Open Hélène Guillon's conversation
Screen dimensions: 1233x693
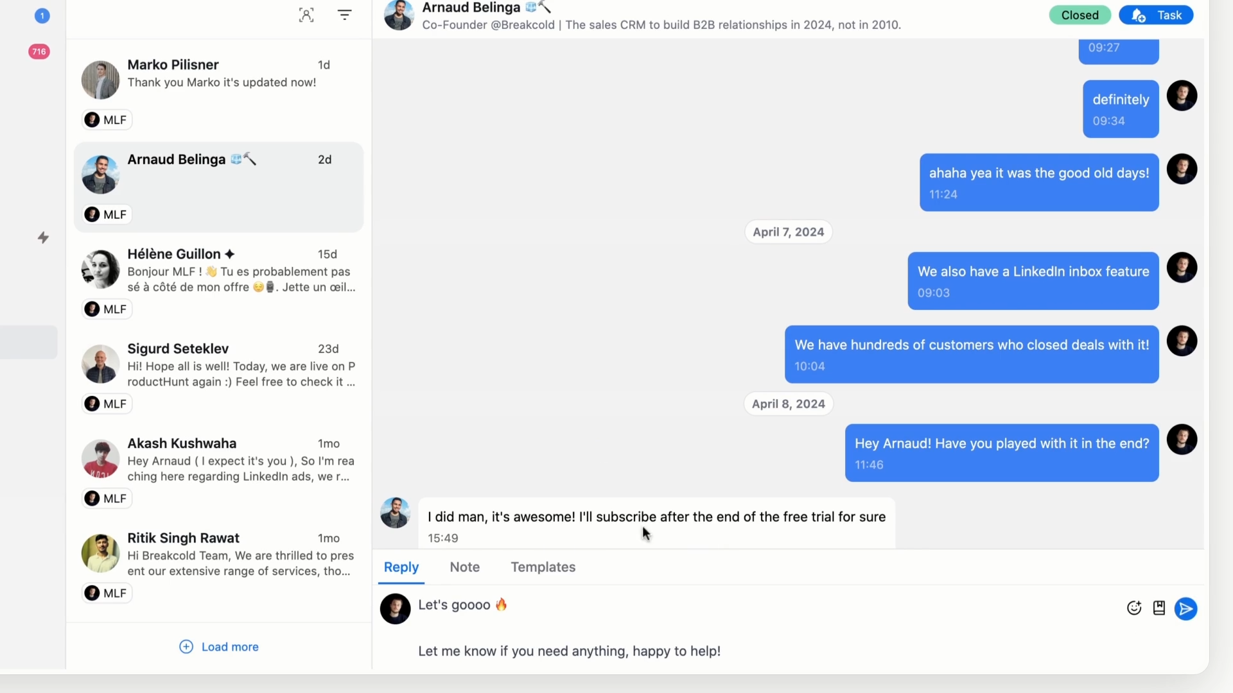[x=218, y=282]
